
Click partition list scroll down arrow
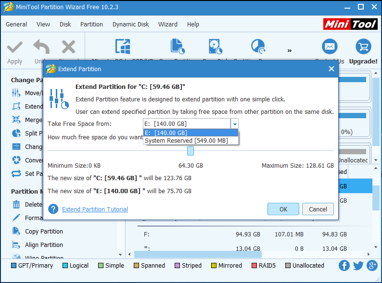click(x=376, y=247)
